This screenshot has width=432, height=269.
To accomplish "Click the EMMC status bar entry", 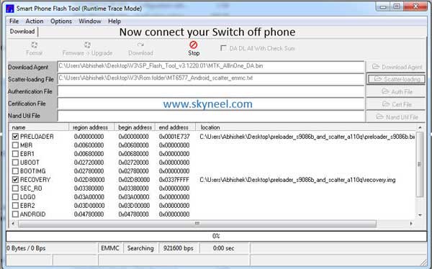I will click(110, 248).
